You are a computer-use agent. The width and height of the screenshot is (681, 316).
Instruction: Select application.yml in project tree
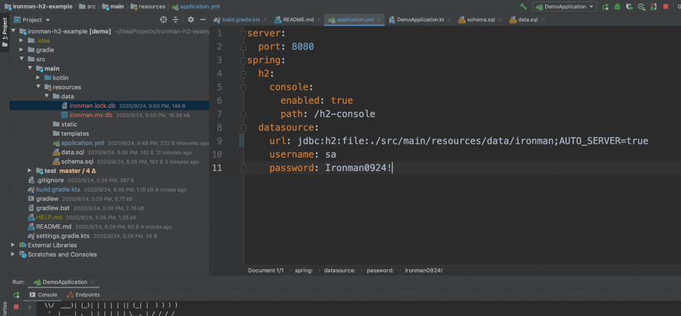point(82,143)
